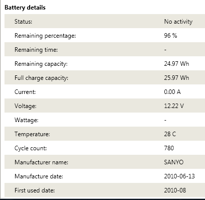Select the Remaining percentage label
205x200 pixels.
point(45,36)
